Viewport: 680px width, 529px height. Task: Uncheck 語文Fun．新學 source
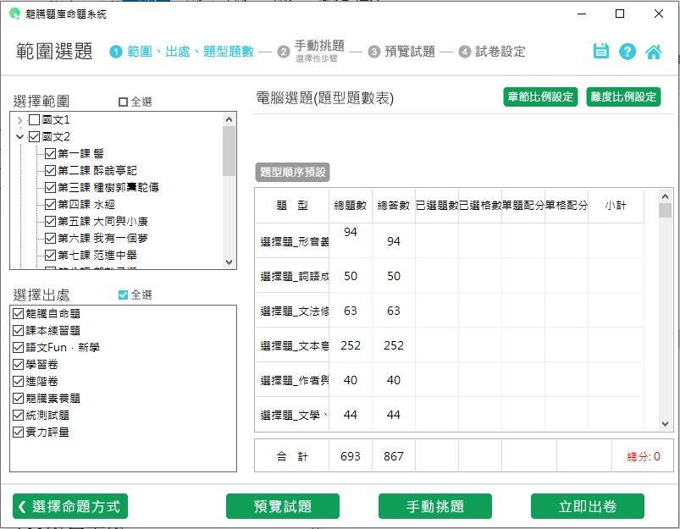tap(19, 347)
